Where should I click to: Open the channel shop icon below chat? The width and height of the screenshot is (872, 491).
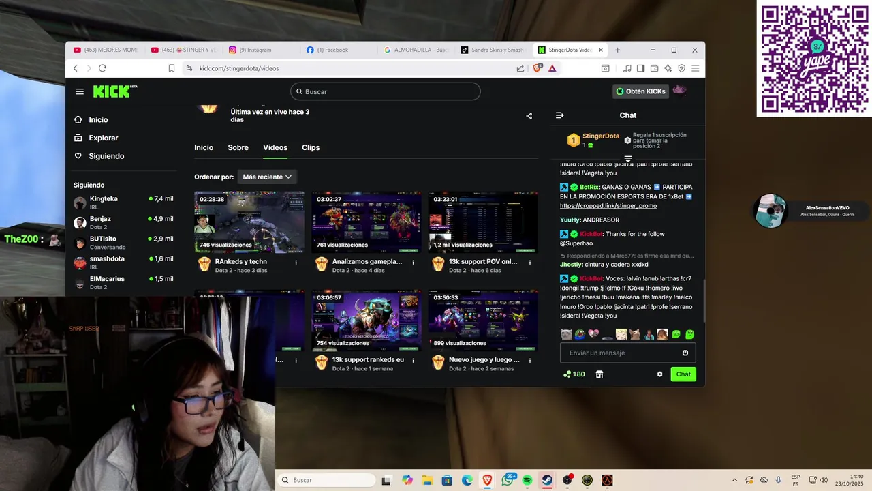[599, 374]
